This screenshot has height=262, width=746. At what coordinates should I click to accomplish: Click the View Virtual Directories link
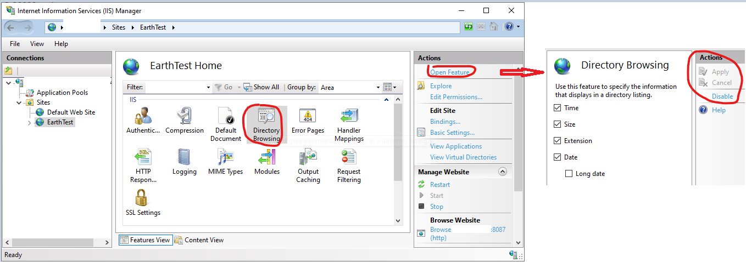(x=463, y=157)
